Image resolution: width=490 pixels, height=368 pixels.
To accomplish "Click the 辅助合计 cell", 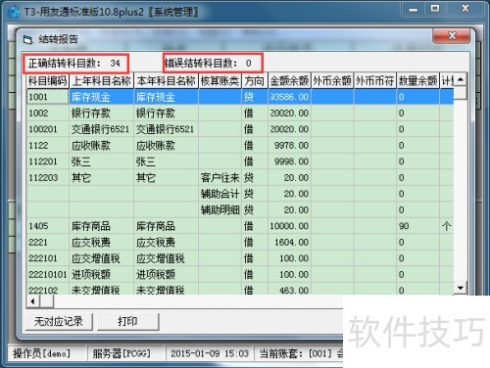I will (x=220, y=194).
